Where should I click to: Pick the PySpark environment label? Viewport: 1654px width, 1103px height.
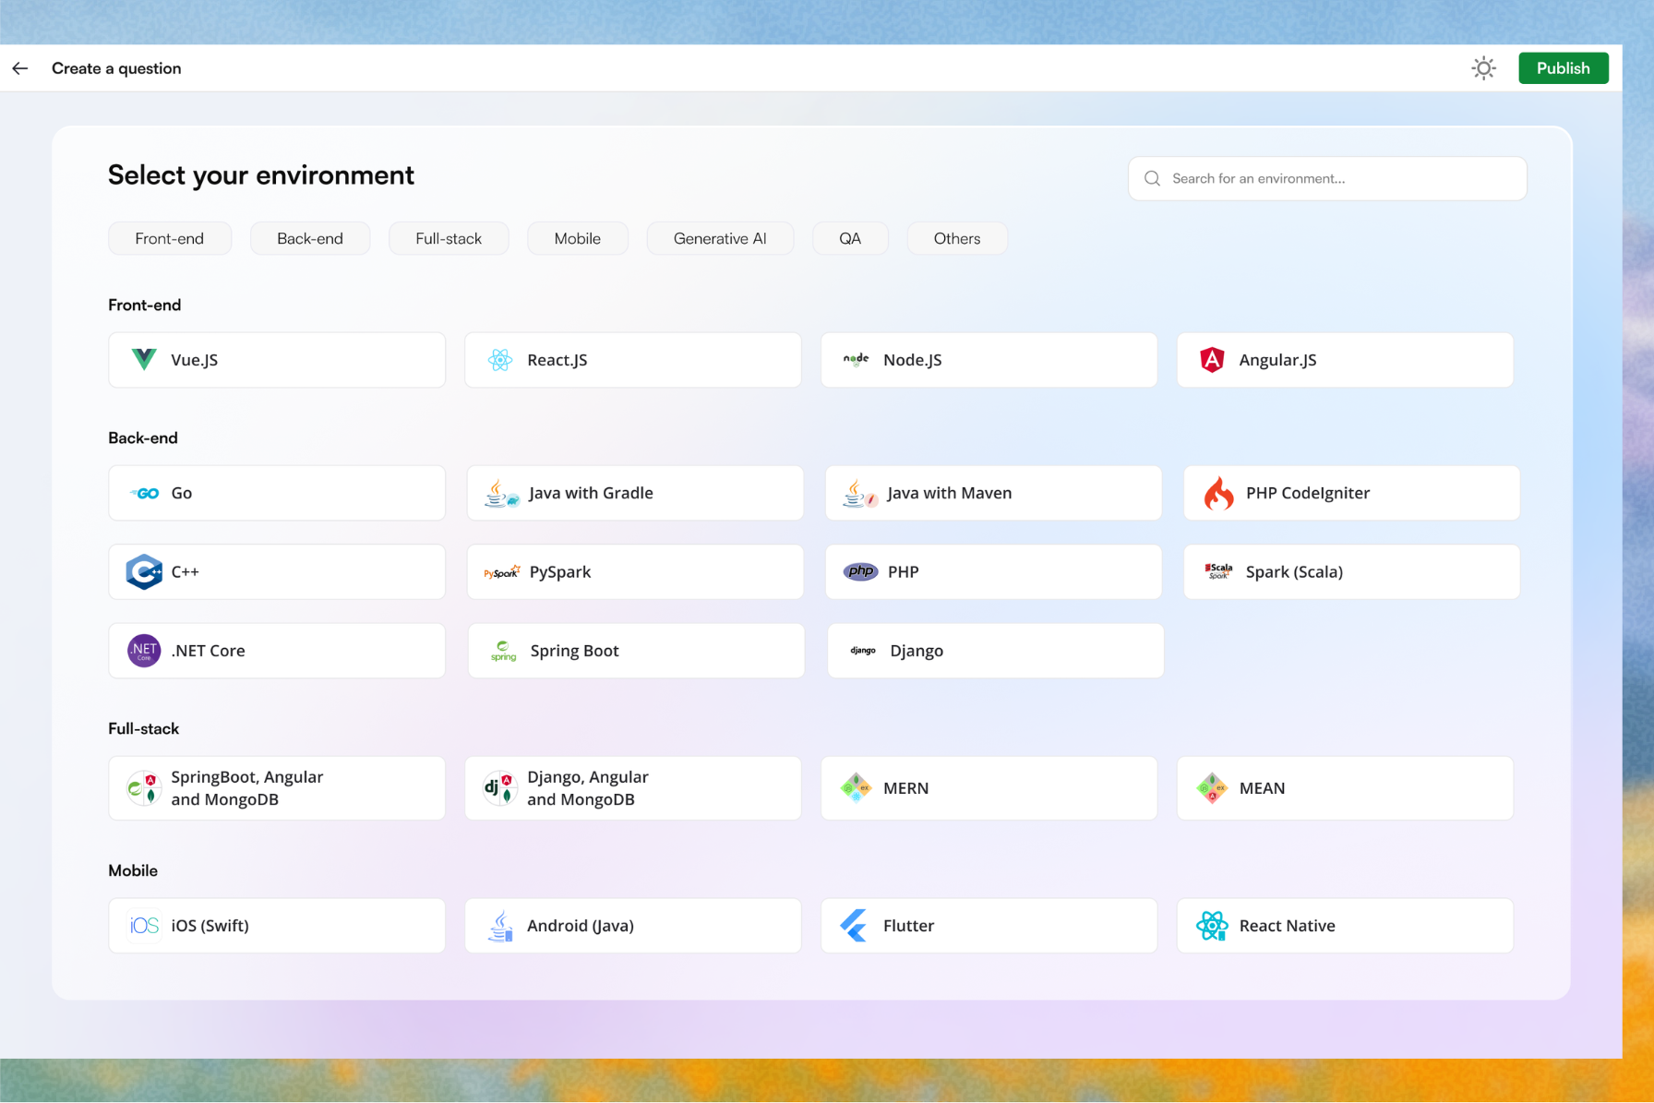[x=560, y=572]
